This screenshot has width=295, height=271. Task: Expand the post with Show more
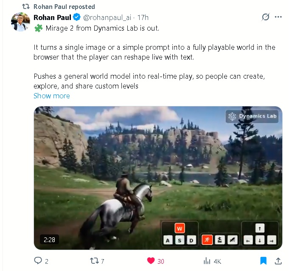51,96
